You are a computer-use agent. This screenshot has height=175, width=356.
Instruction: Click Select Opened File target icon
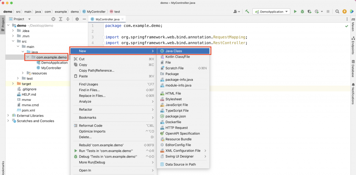click(53, 19)
